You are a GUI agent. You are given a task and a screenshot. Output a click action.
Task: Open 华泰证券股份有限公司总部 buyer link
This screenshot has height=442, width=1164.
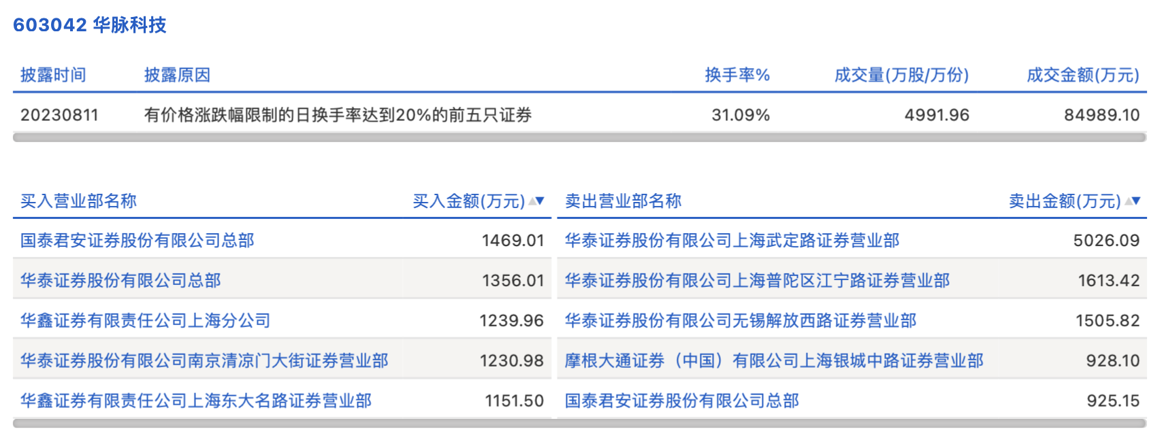tap(120, 281)
